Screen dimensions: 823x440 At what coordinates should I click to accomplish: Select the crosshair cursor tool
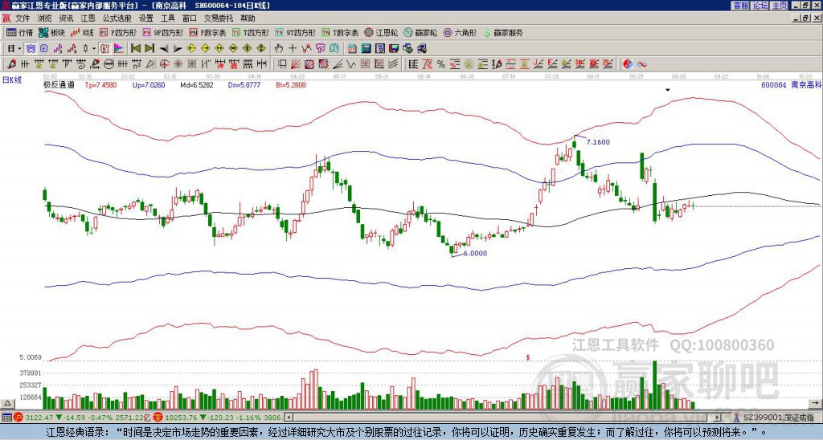[x=293, y=49]
